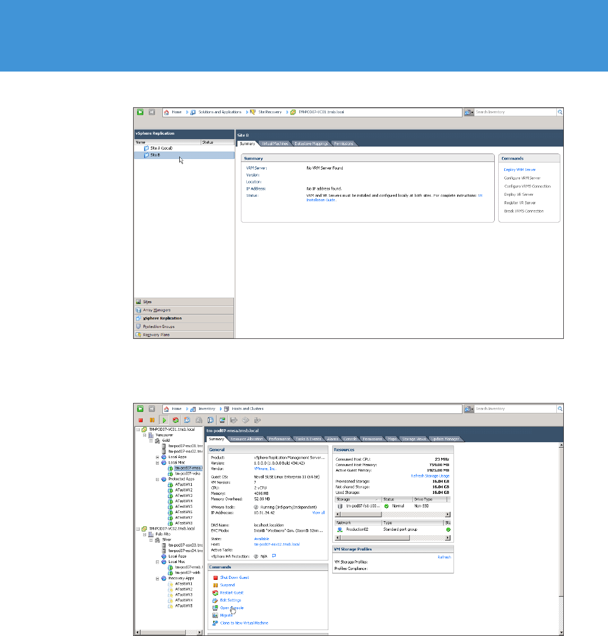Collapse the TM-POD07-VC02.tmsb.local tree node
Screen dimensions: 608x636
coord(139,529)
